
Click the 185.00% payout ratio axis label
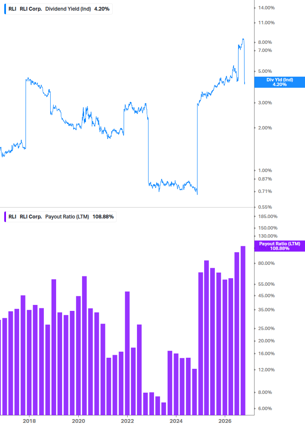[x=268, y=216]
